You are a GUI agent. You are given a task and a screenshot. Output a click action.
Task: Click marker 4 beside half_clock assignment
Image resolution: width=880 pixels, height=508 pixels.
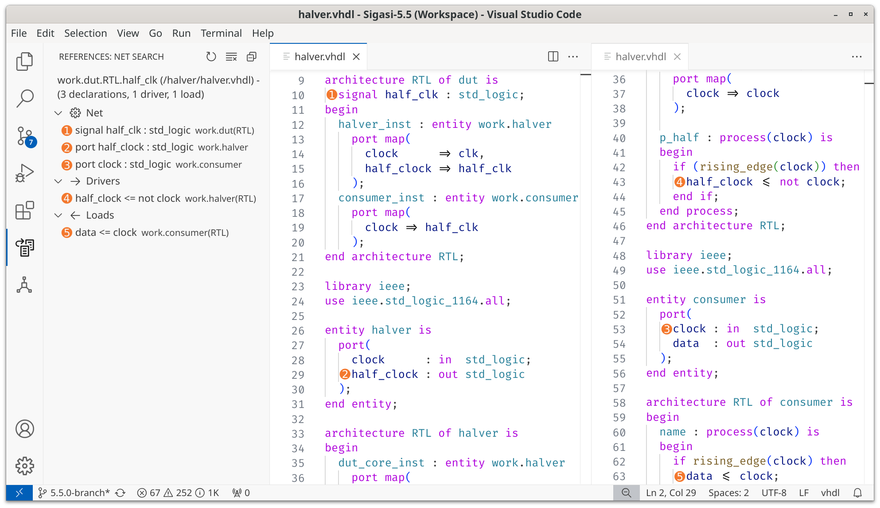[x=680, y=182]
